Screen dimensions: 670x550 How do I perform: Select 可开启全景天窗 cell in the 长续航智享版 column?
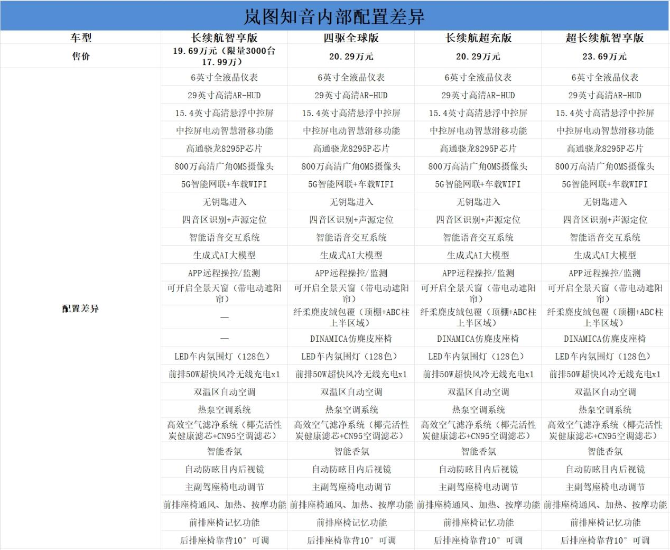(x=224, y=293)
